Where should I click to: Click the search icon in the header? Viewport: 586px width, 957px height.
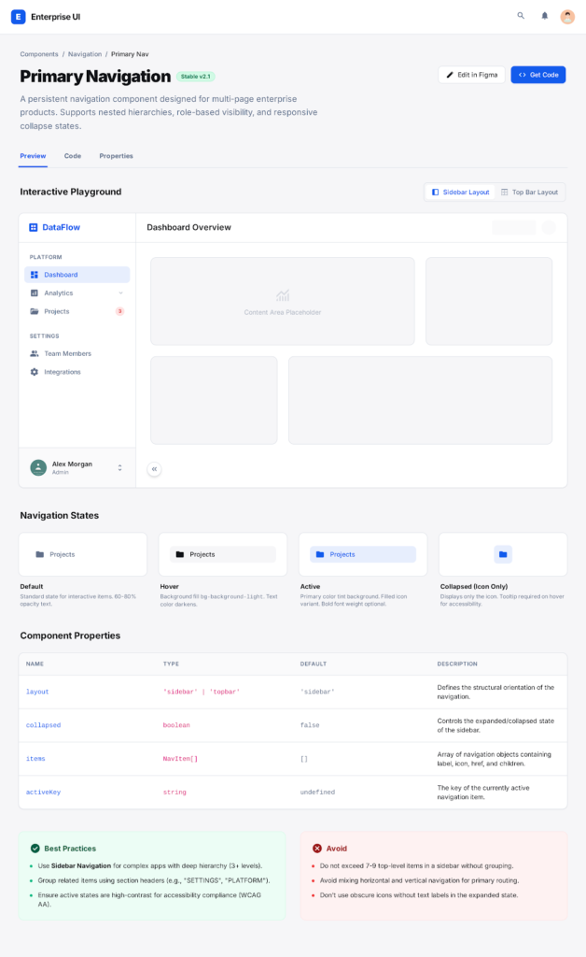(x=521, y=16)
